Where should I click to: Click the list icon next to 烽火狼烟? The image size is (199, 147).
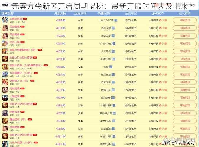113,98
